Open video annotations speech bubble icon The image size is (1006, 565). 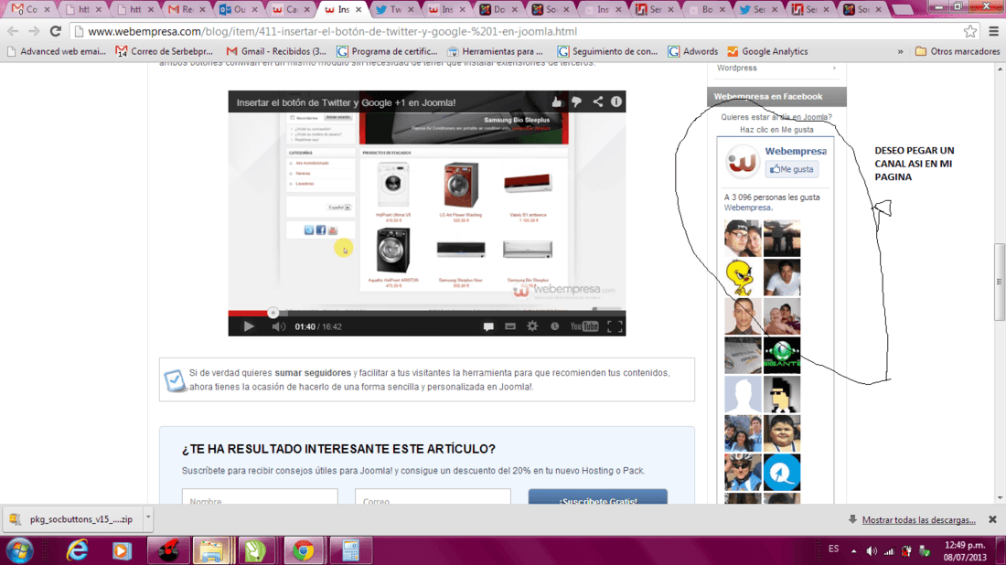tap(488, 326)
